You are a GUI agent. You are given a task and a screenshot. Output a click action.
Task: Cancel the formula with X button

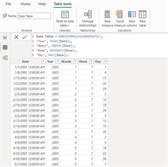(16, 37)
